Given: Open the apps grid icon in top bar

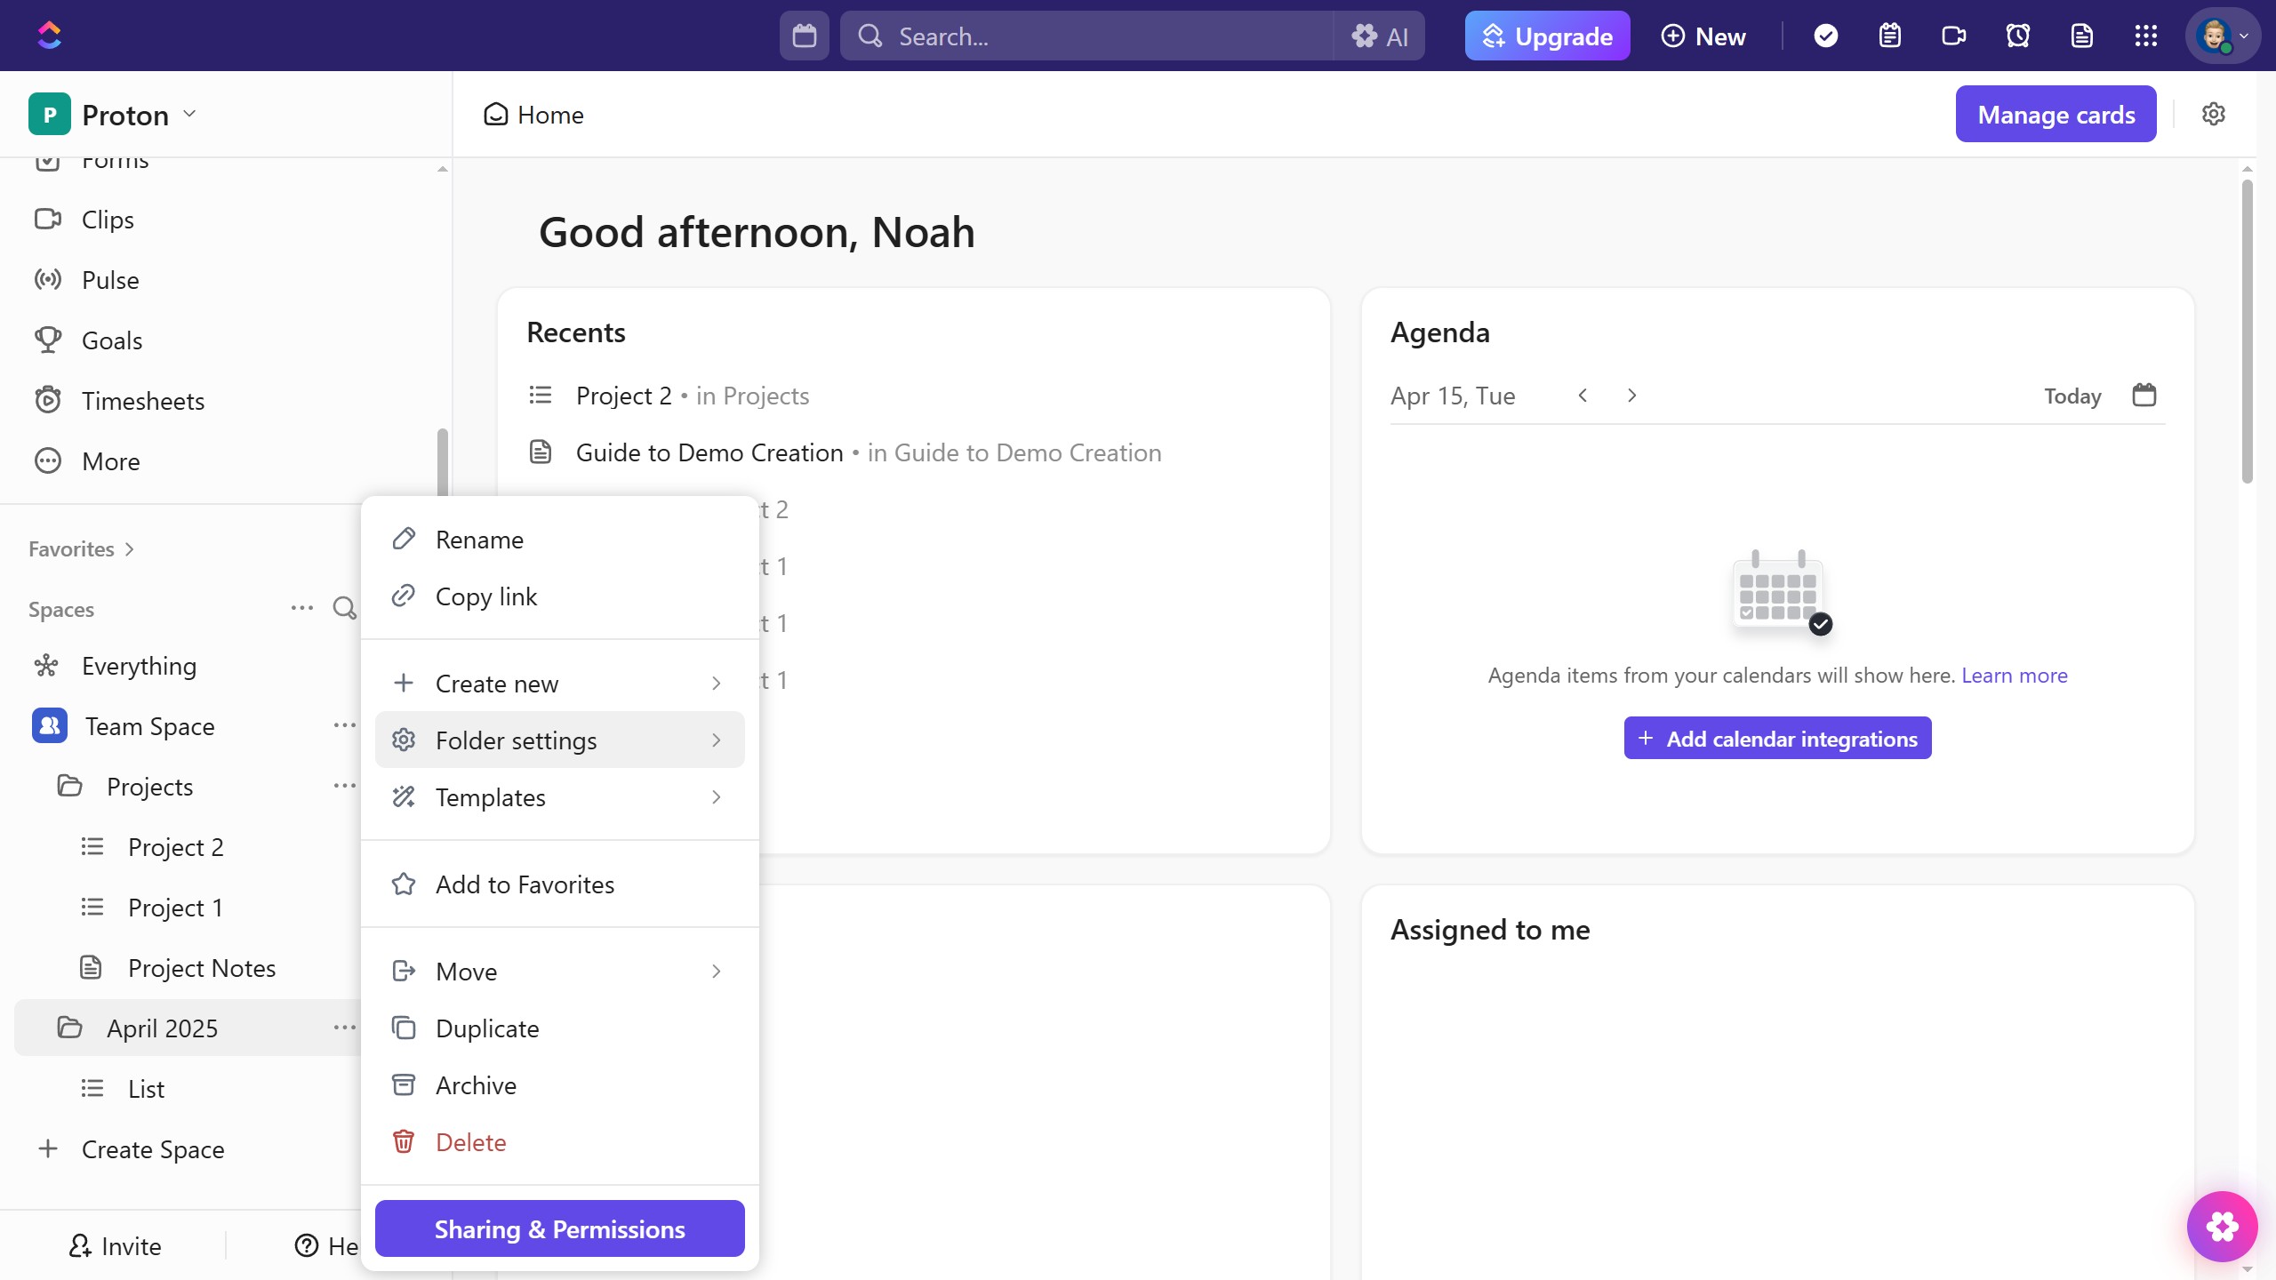Looking at the screenshot, I should [x=2145, y=36].
